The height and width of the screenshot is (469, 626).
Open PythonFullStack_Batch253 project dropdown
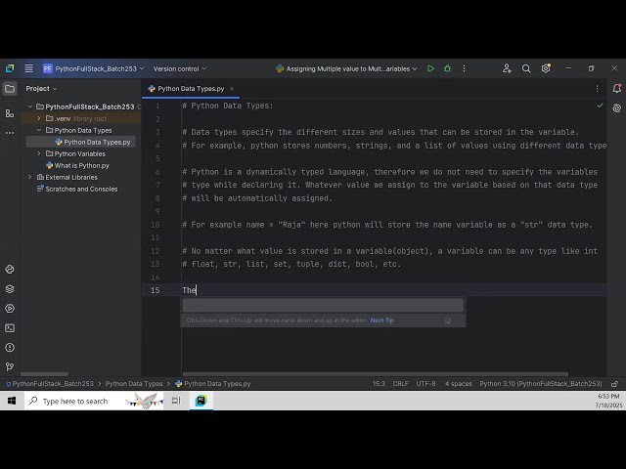(94, 68)
